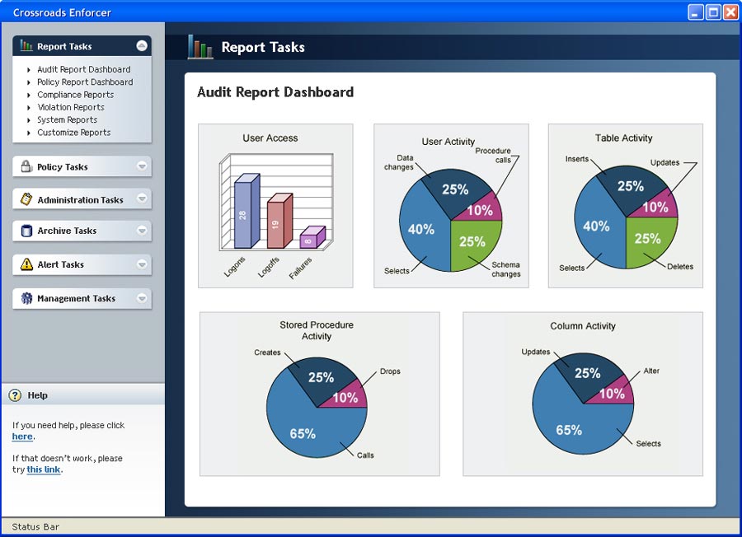
Task: Click the 10% Procedure calls slice in User Activity
Action: pyautogui.click(x=481, y=210)
